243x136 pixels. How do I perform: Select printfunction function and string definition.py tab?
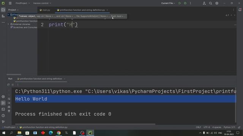pyautogui.click(x=81, y=10)
